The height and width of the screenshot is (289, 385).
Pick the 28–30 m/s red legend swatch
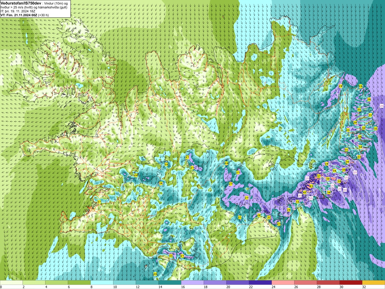(328, 283)
